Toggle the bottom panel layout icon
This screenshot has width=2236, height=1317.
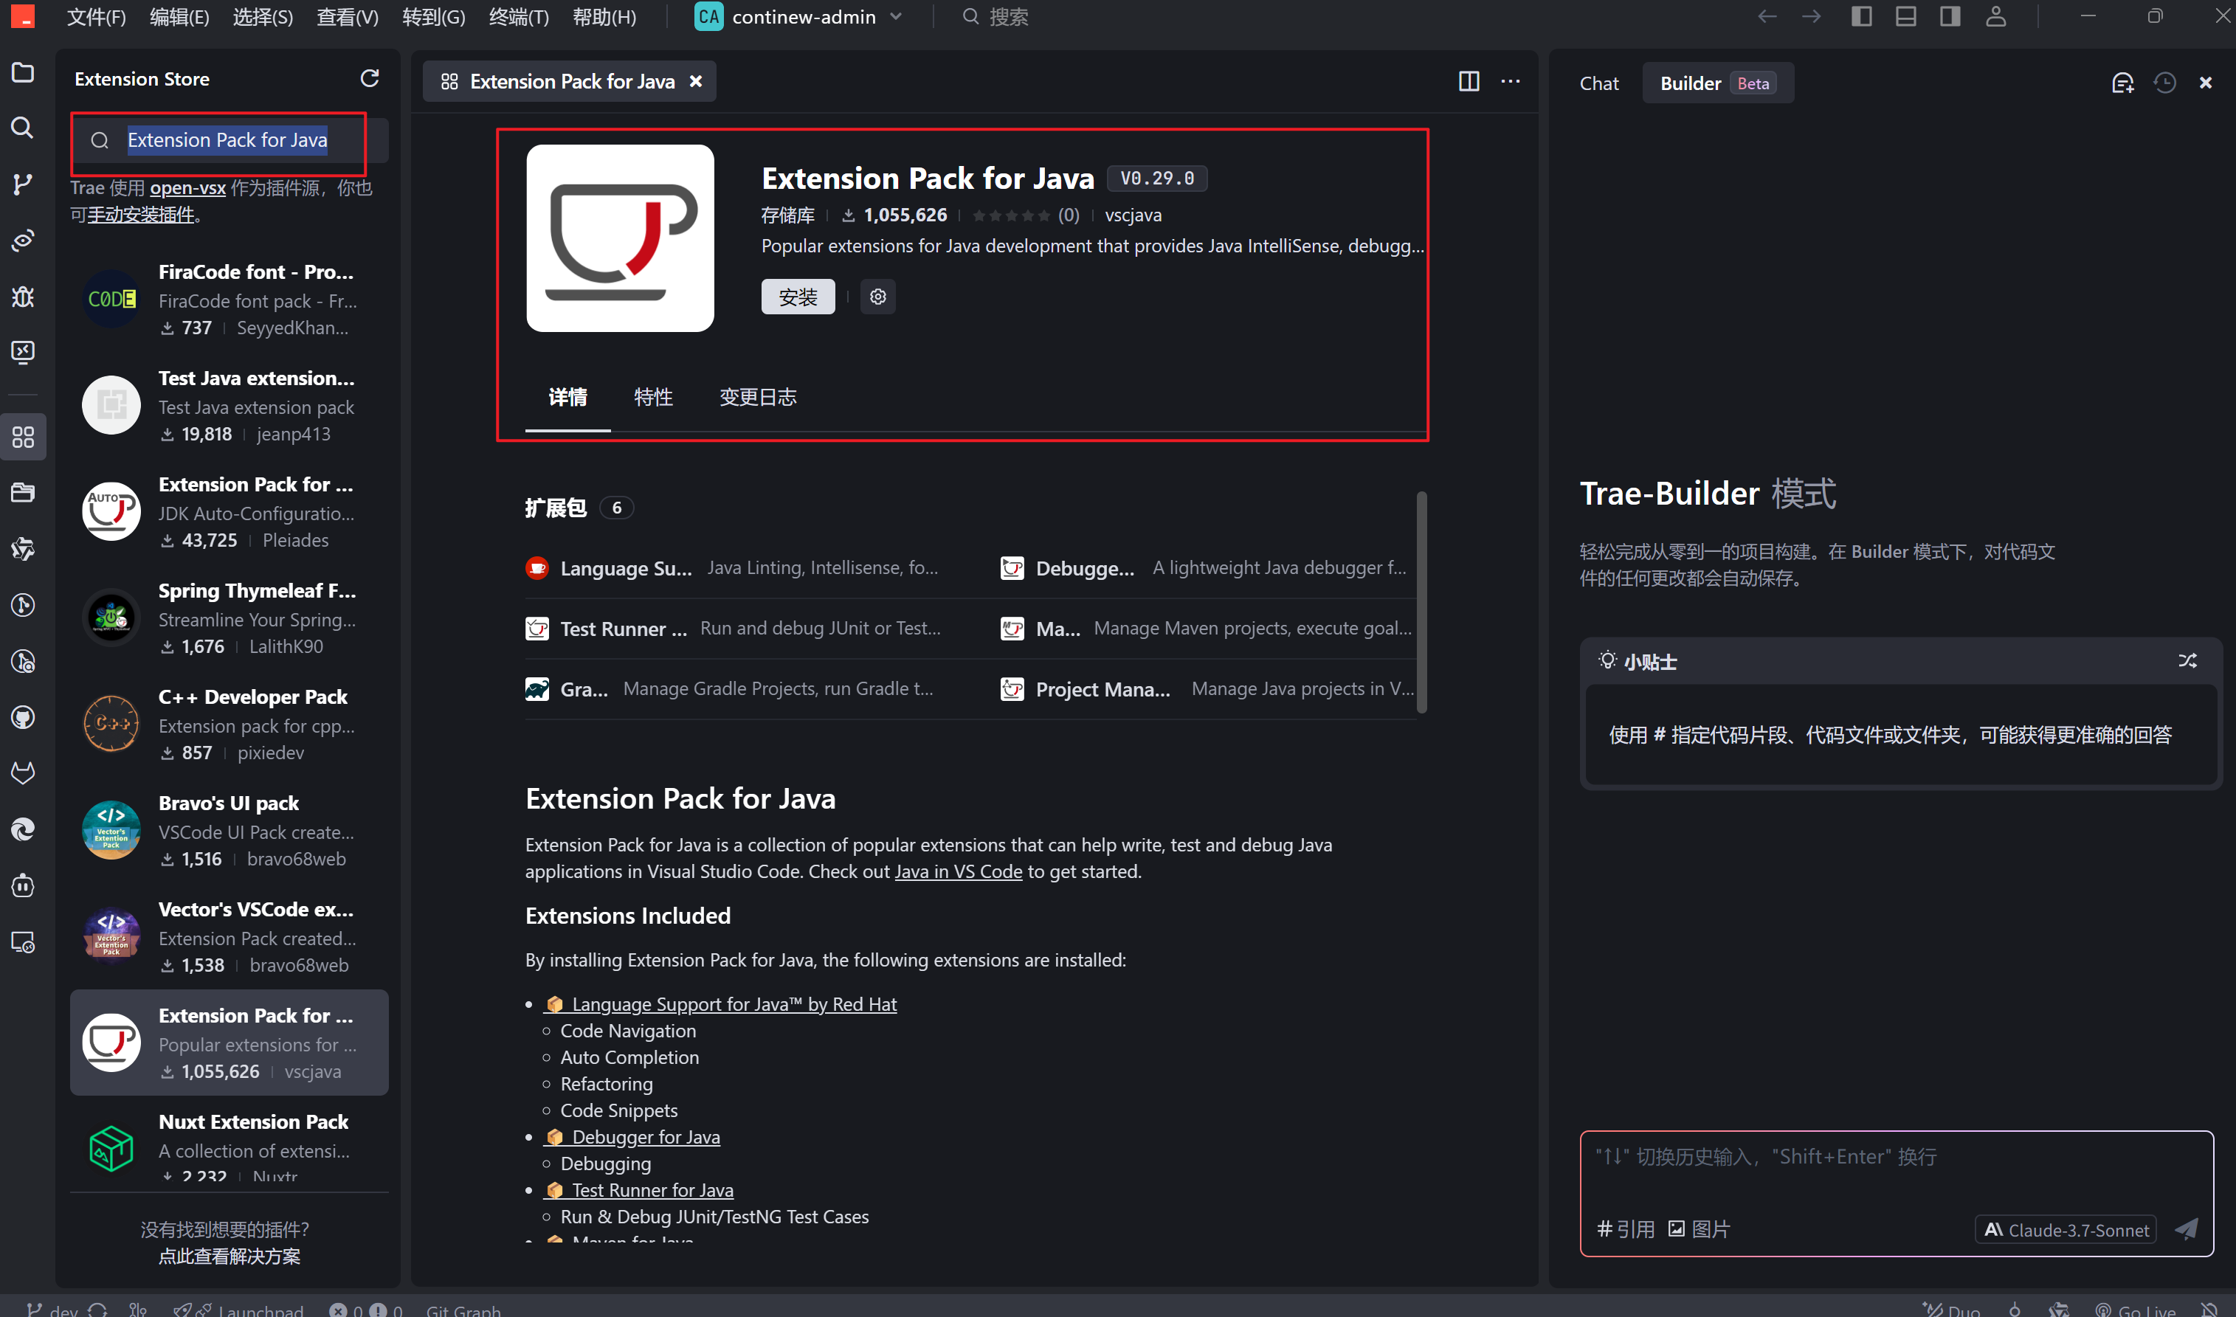coord(1905,17)
